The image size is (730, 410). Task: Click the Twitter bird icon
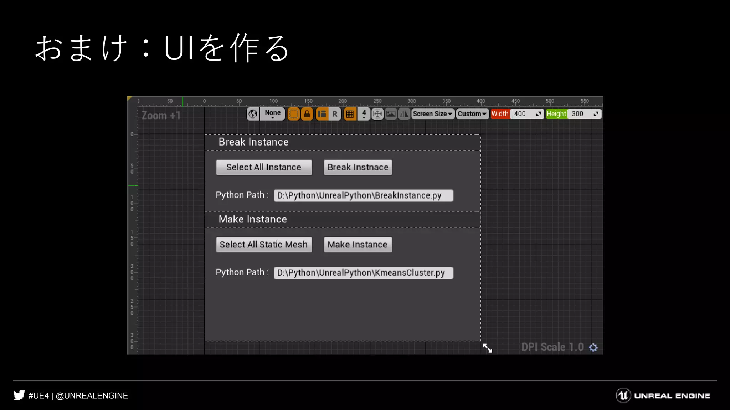pyautogui.click(x=19, y=395)
